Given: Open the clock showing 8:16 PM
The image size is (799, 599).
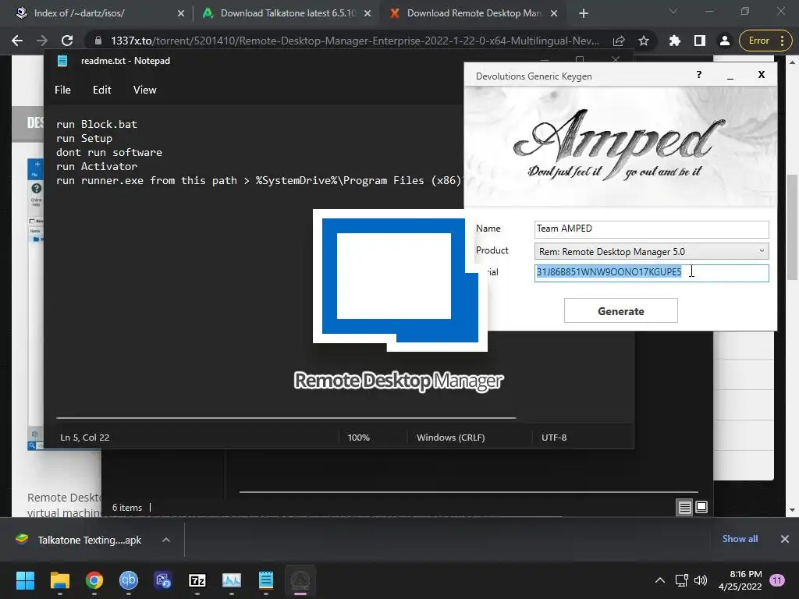Looking at the screenshot, I should click(740, 580).
